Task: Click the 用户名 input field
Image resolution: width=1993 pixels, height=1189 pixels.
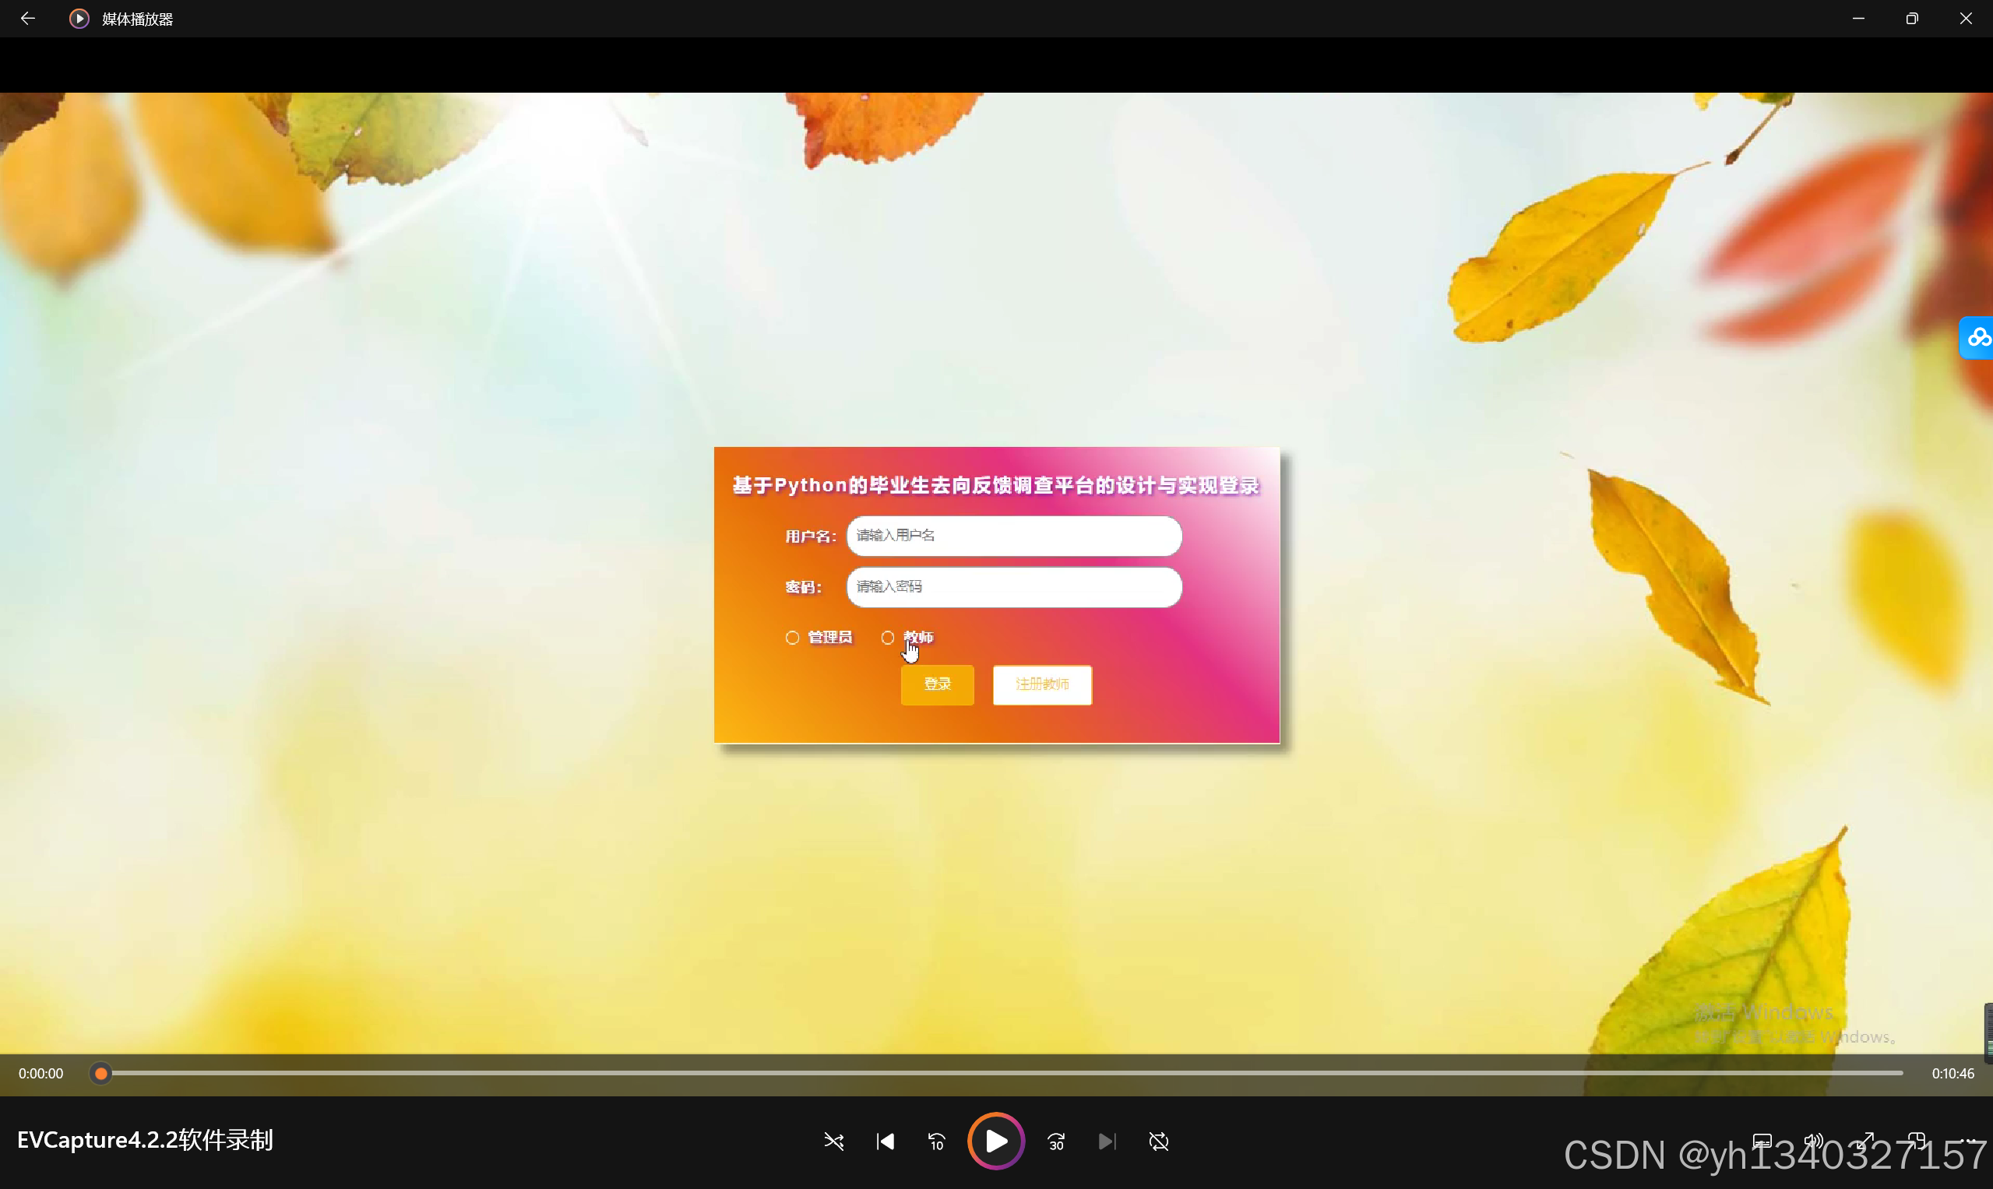Action: [x=1014, y=536]
